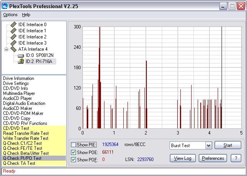Open CD/DVD Info function

pyautogui.click(x=15, y=88)
